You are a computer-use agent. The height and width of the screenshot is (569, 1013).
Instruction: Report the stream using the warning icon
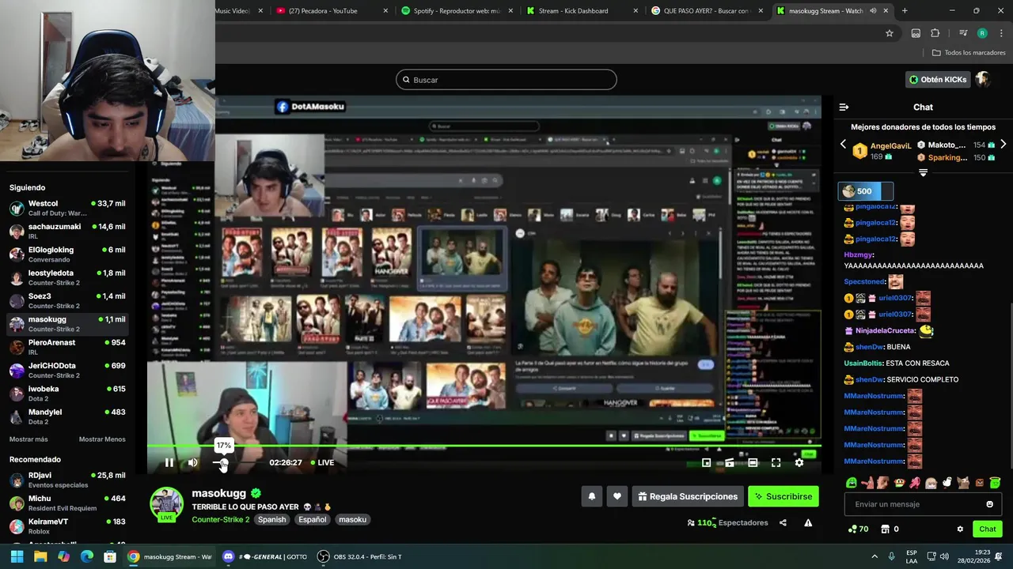click(x=808, y=522)
